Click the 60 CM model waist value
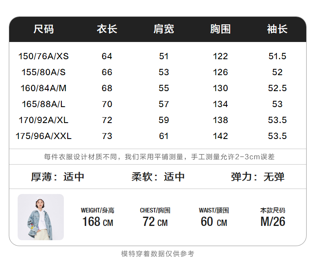The image size is (315, 257). coord(214,222)
